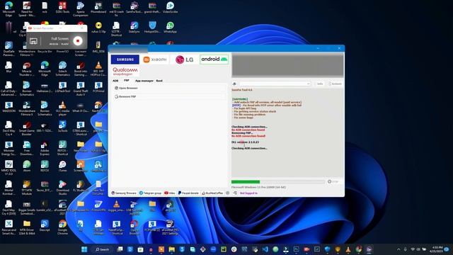Open File Explorer from the taskbar
The height and width of the screenshot is (255, 453).
[x=171, y=249]
